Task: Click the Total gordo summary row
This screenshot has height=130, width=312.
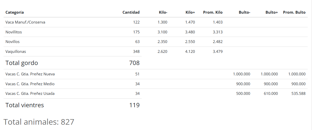Action: [73, 63]
